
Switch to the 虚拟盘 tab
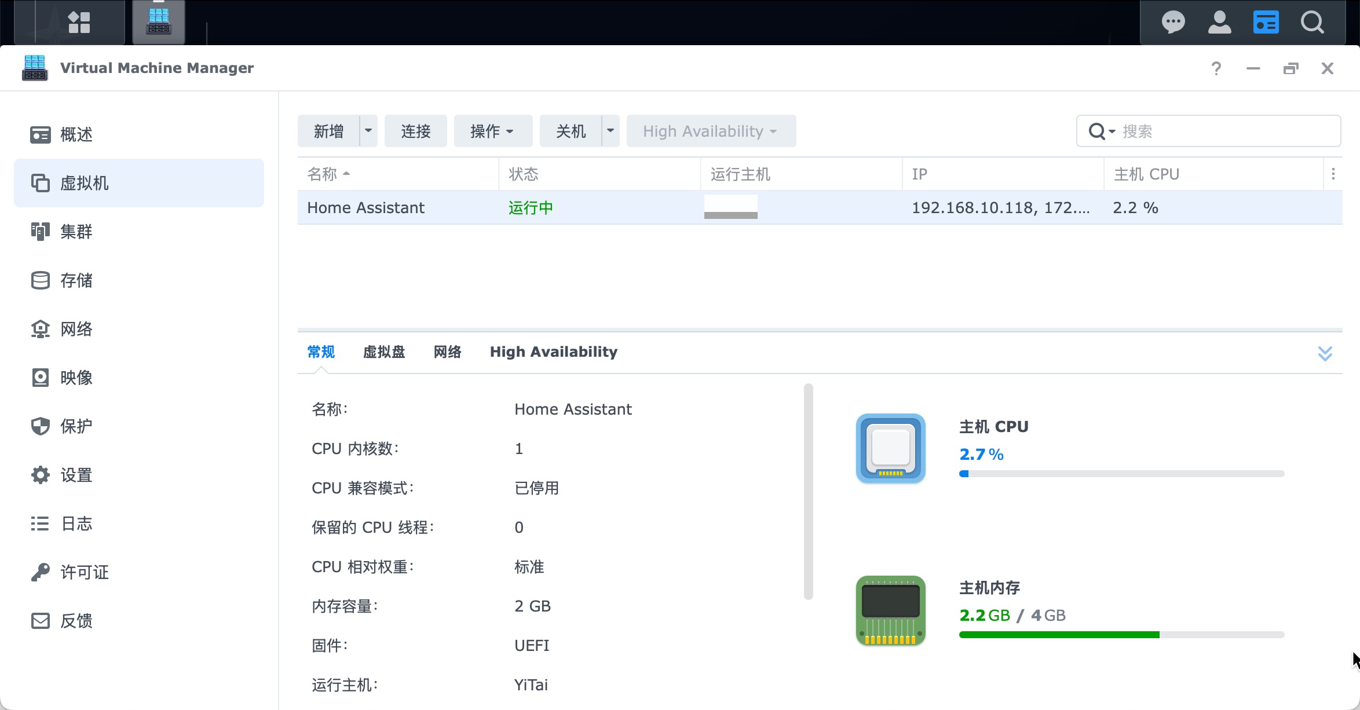tap(384, 352)
